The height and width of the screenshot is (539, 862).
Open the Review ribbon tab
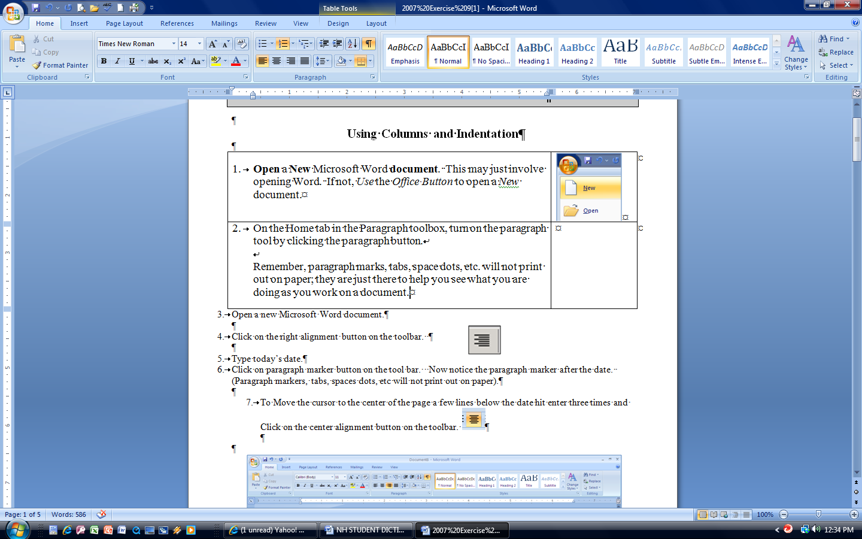click(266, 23)
